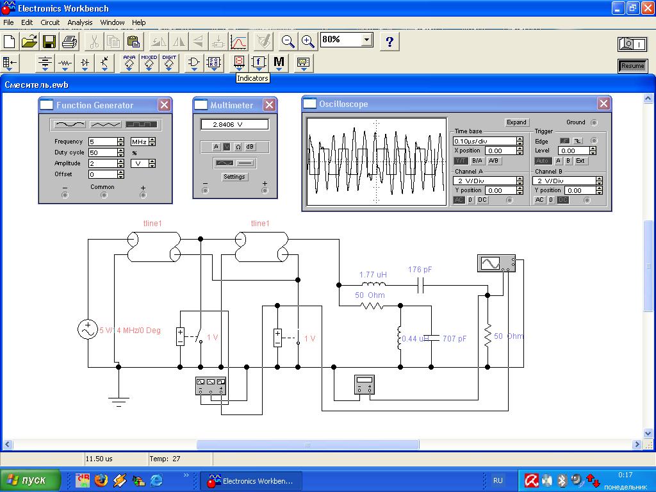Open the Analysis menu
The height and width of the screenshot is (492, 656).
[80, 22]
